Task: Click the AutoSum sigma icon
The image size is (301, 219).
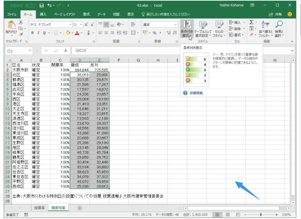Action: 251,23
